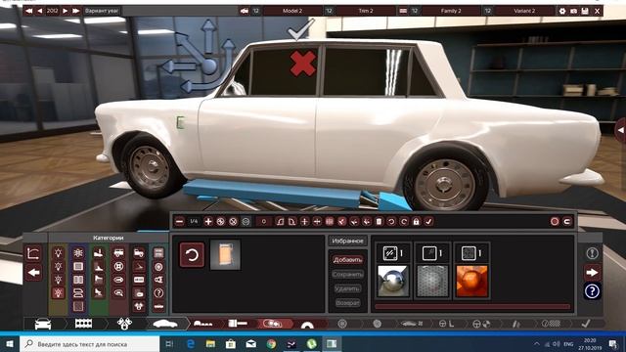The width and height of the screenshot is (626, 352).
Task: Click the Удалить button
Action: [348, 288]
